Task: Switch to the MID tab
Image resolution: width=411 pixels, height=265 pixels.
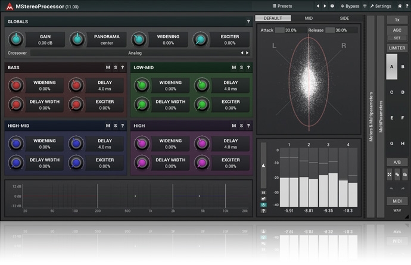Action: pyautogui.click(x=308, y=18)
